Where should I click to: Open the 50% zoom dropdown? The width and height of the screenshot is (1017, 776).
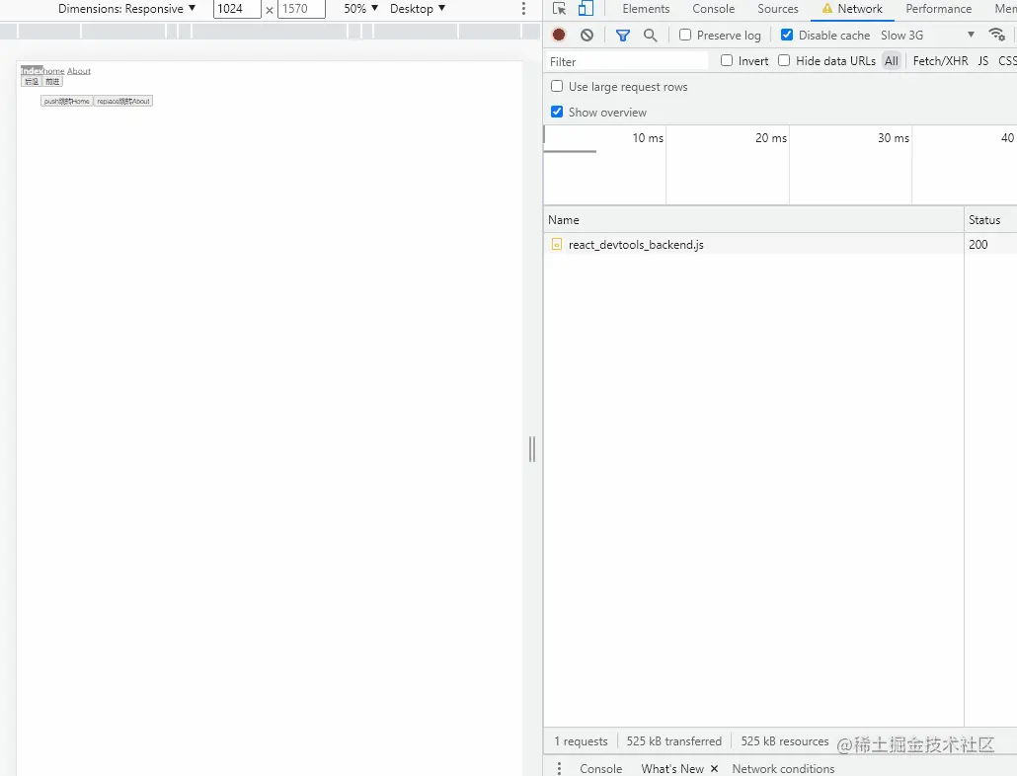[360, 9]
